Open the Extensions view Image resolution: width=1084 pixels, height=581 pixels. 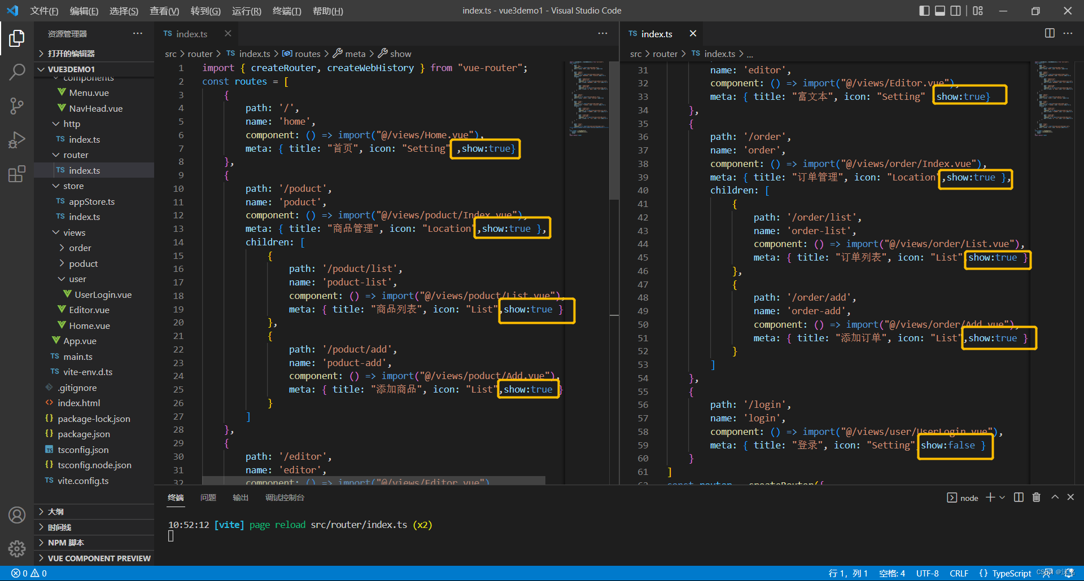tap(17, 174)
